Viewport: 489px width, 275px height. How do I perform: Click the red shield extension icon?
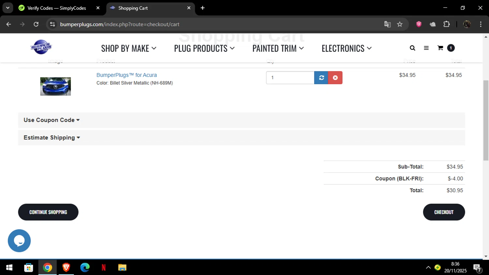pyautogui.click(x=419, y=24)
